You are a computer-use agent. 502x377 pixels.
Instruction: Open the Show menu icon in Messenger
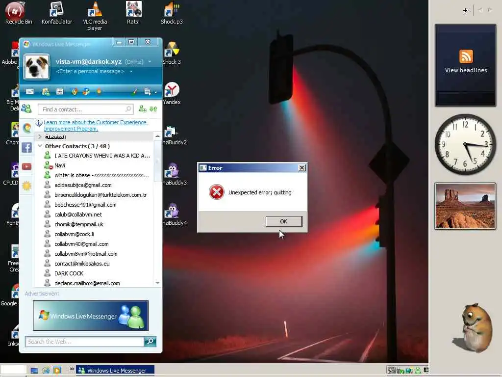tap(147, 92)
